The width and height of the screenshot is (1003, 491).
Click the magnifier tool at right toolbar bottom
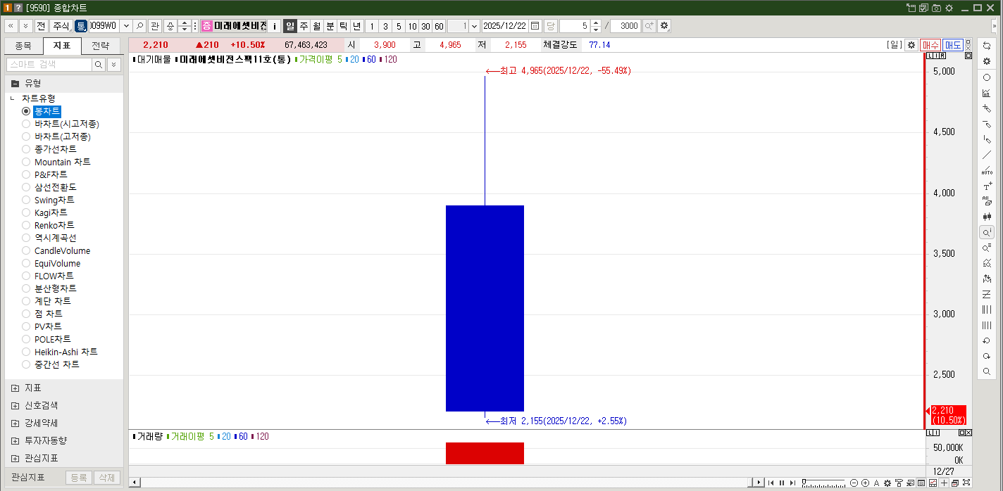click(987, 371)
